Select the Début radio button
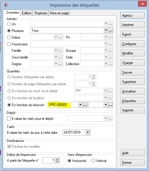This screenshot has height=171, width=149. point(9,38)
